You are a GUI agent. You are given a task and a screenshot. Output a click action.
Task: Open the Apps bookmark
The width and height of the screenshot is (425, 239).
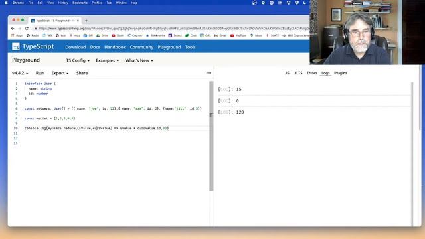(17, 35)
